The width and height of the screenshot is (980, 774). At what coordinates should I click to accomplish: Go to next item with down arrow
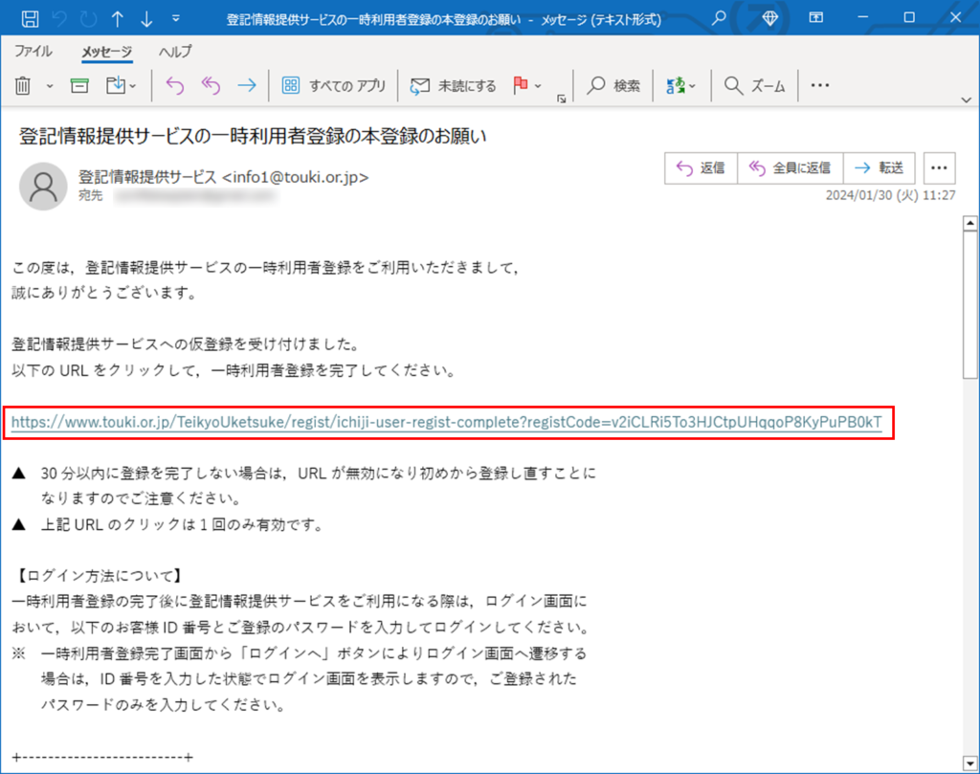coord(145,18)
